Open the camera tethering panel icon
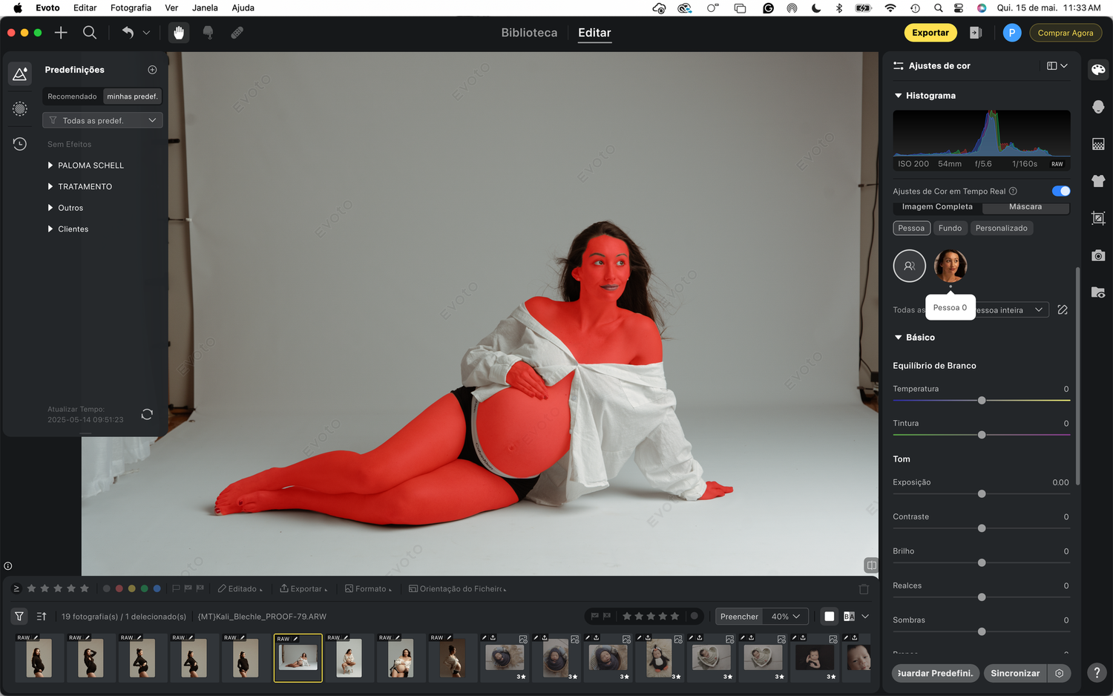Screen dimensions: 1113x696 1098,255
